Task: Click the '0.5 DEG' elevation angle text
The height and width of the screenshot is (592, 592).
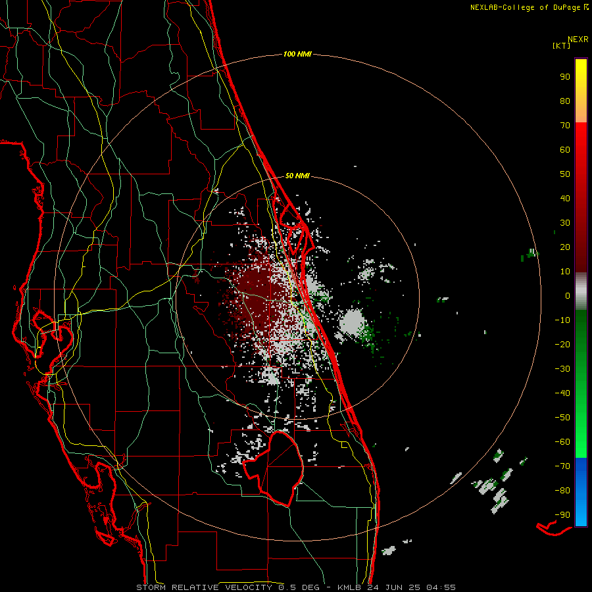Action: [x=299, y=587]
